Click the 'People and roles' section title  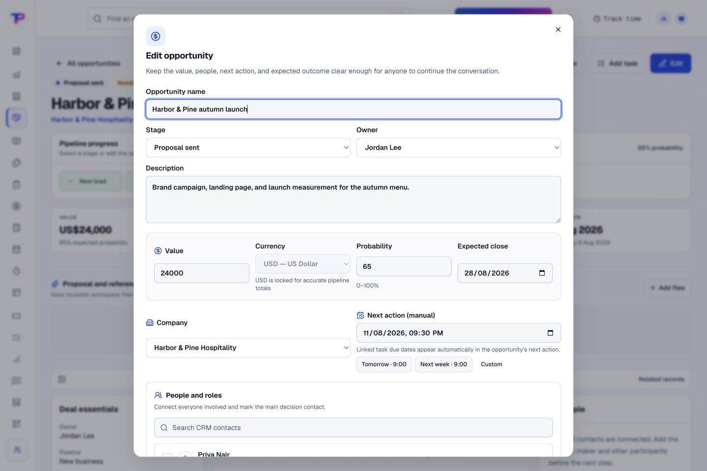(x=193, y=395)
